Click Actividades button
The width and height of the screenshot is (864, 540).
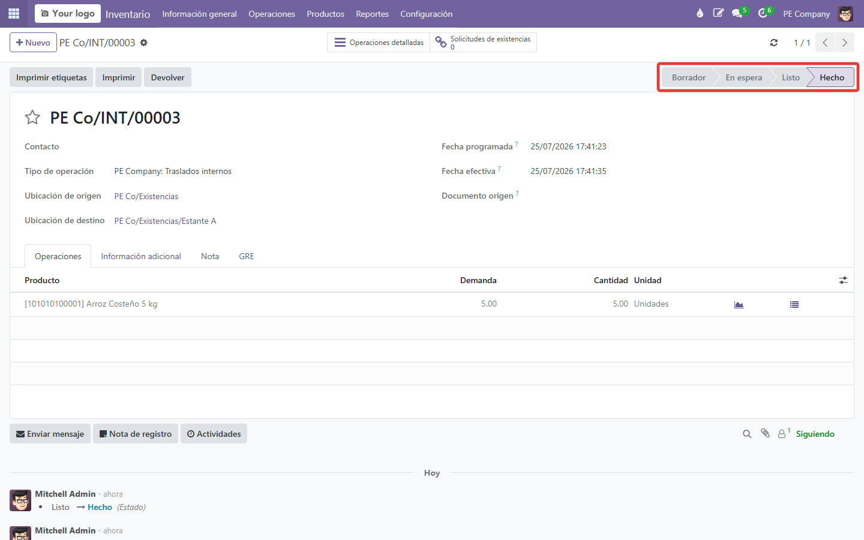tap(214, 434)
